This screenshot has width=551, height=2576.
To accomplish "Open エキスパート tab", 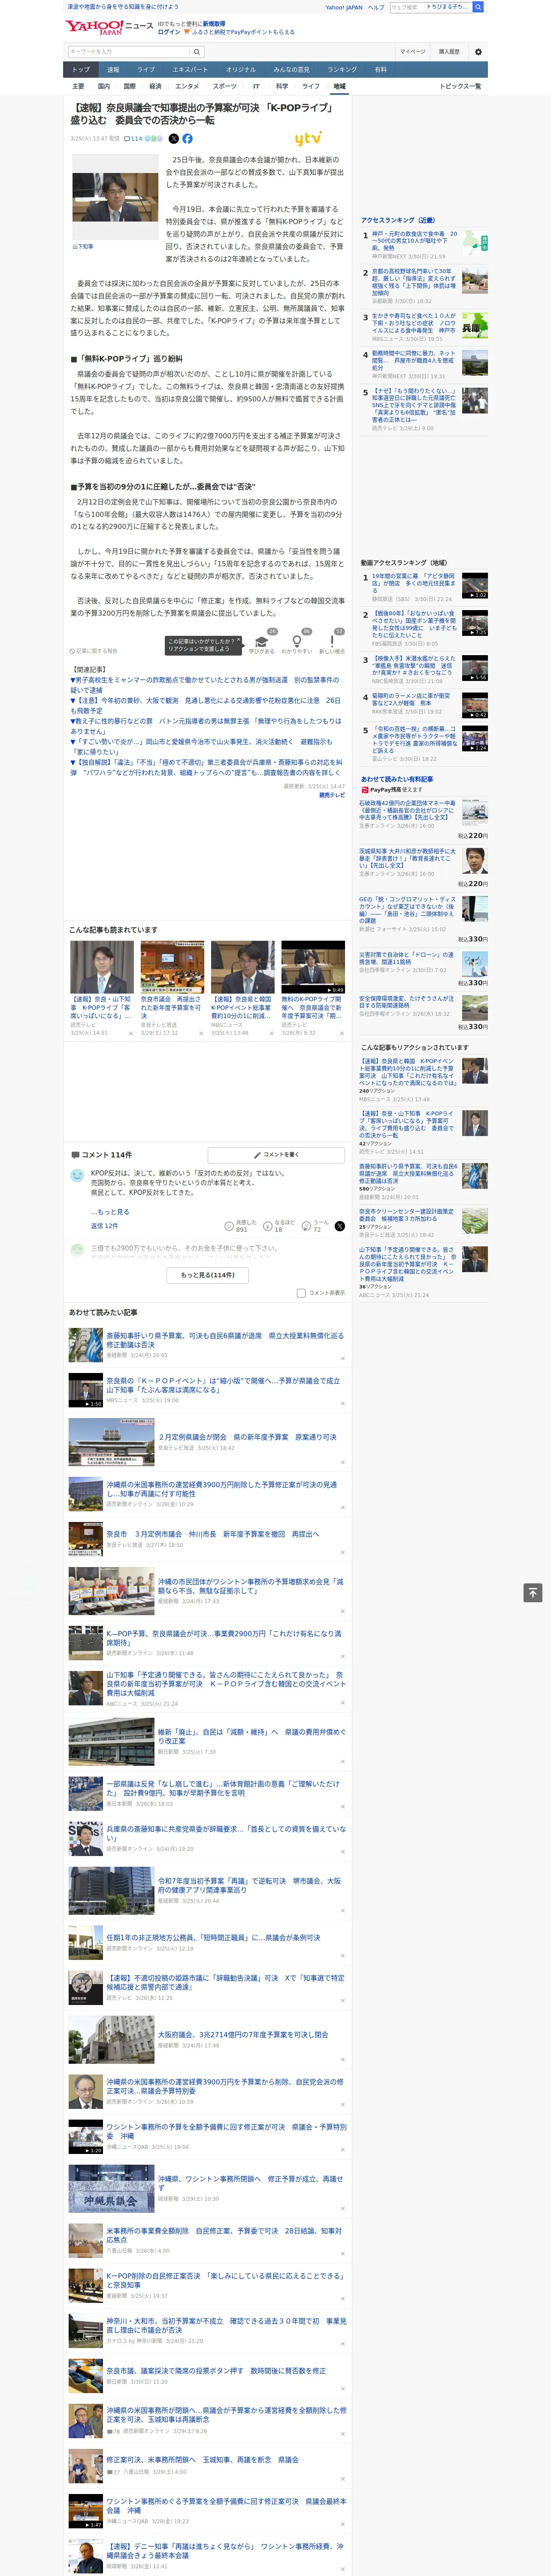I will point(190,70).
